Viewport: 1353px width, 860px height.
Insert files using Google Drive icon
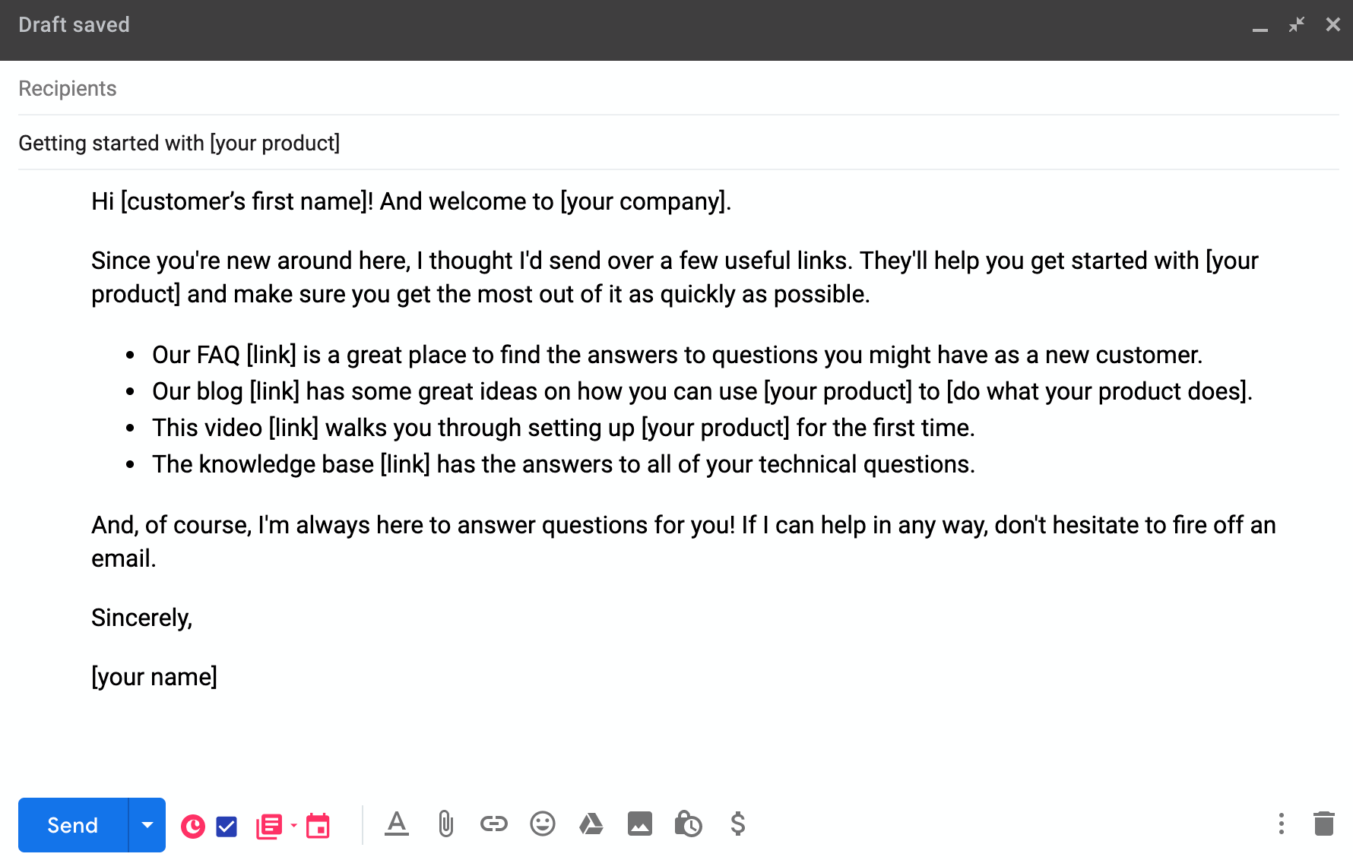pyautogui.click(x=591, y=824)
